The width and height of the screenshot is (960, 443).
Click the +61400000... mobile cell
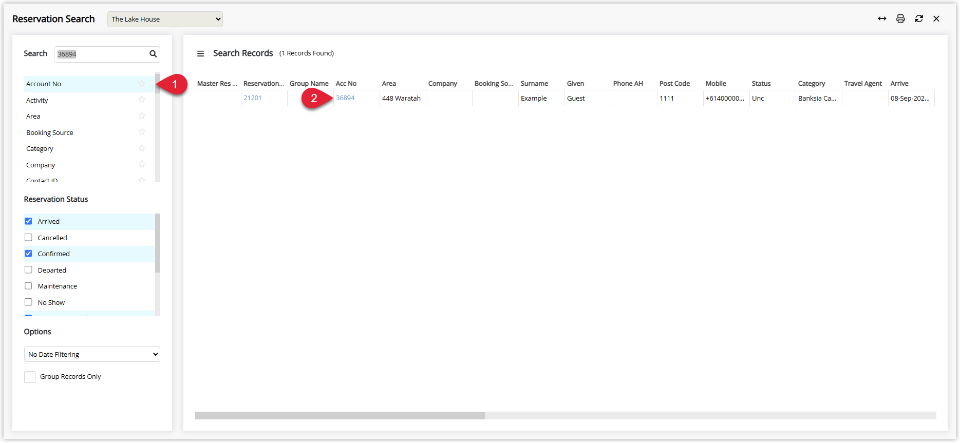726,99
